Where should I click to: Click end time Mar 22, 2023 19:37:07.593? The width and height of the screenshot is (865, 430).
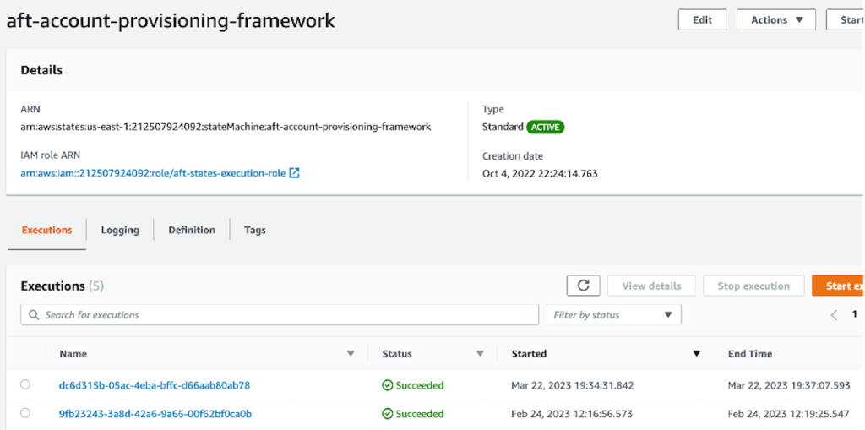pos(789,385)
